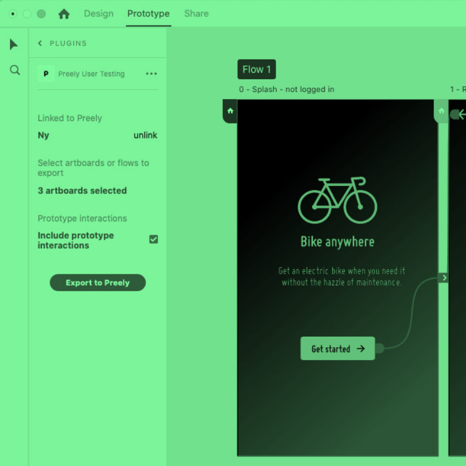Open the Share tab
Image resolution: width=466 pixels, height=466 pixels.
196,13
